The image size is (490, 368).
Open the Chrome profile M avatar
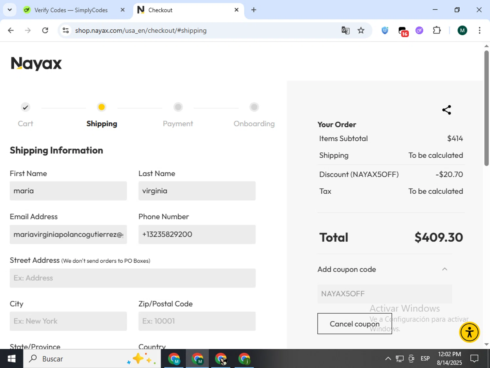[x=462, y=30]
